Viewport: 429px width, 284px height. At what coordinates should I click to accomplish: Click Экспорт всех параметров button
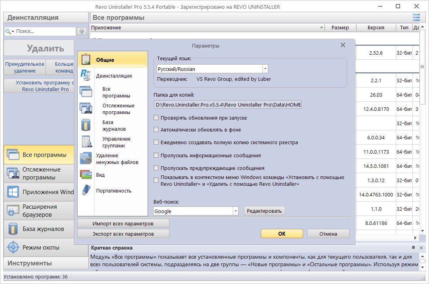(123, 234)
